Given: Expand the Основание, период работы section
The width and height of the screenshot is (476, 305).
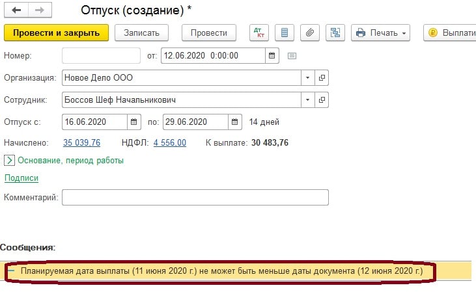Looking at the screenshot, I should click(10, 160).
